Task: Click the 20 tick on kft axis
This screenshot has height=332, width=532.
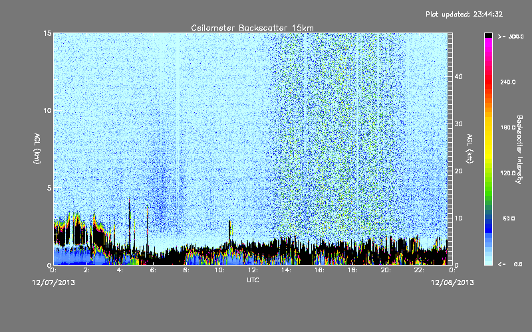Action: [x=458, y=171]
